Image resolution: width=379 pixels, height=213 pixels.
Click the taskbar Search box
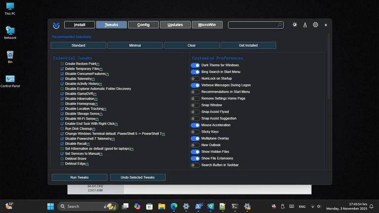(x=88, y=207)
